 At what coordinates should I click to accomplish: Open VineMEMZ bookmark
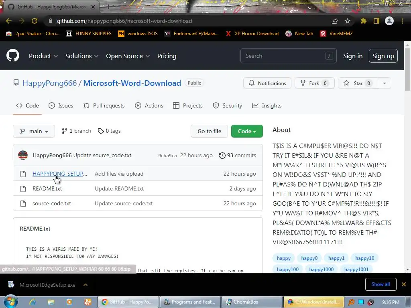point(336,34)
